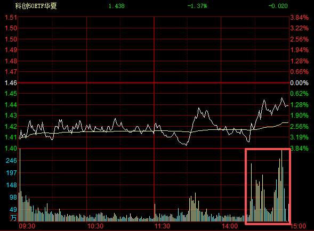This screenshot has width=314, height=231.
Task: Click the top-right 3.84% percentage label
Action: coord(300,18)
